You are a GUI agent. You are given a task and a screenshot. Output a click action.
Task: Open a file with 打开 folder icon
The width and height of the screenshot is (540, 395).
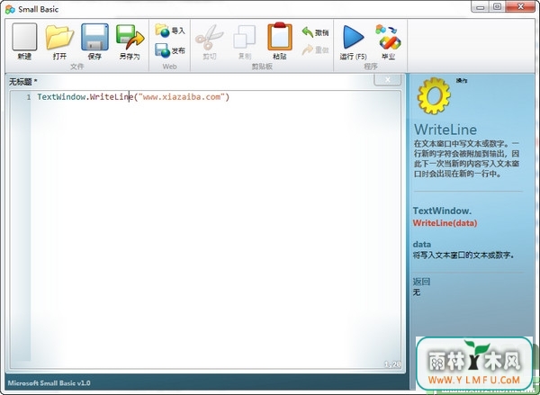click(59, 41)
